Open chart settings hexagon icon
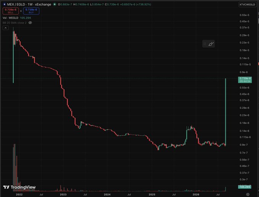 [248, 194]
